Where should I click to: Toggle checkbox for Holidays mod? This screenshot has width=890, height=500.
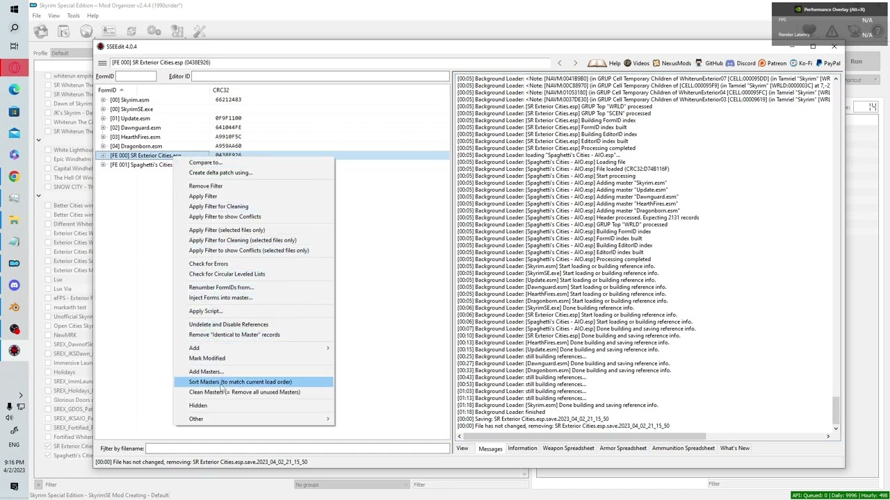(x=47, y=372)
